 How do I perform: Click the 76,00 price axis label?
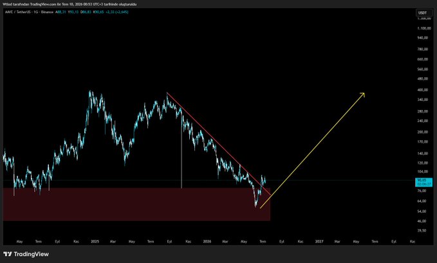click(x=422, y=191)
